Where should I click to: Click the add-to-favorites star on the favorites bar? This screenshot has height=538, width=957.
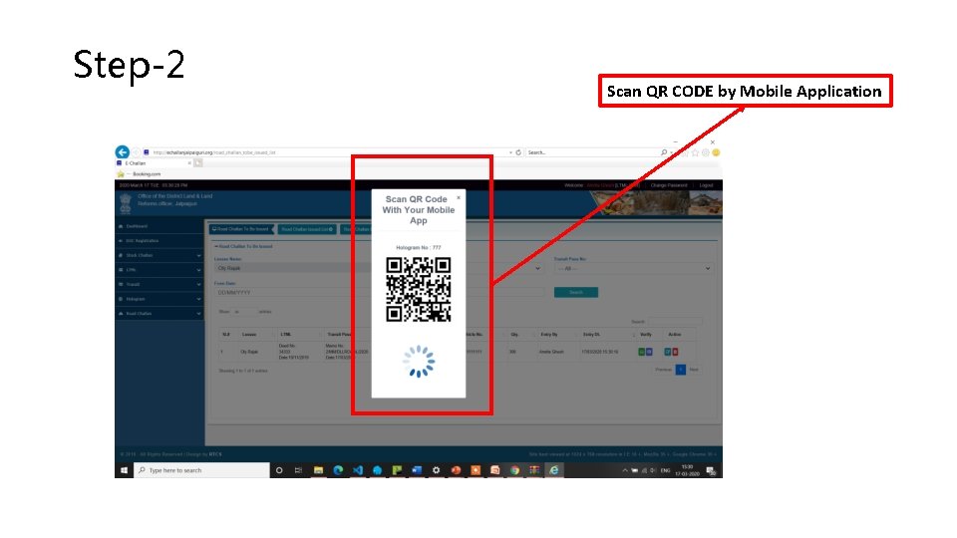121,173
